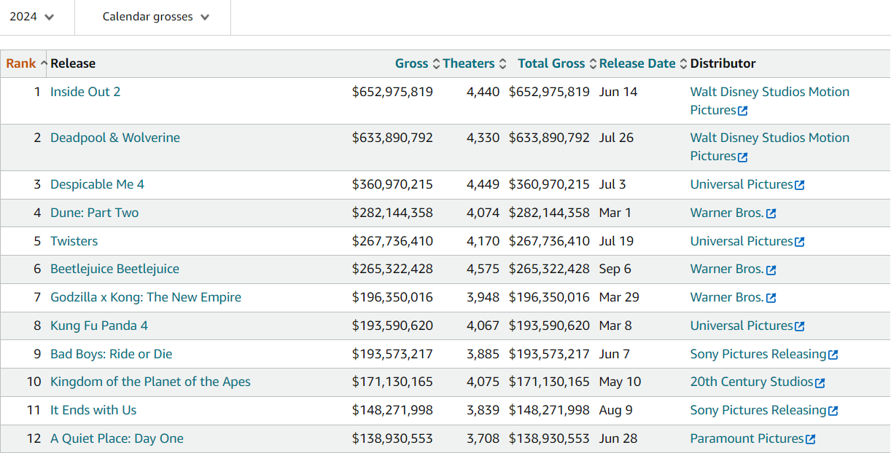The image size is (891, 453).
Task: Open the Despicable Me 4 release link
Action: click(x=97, y=184)
